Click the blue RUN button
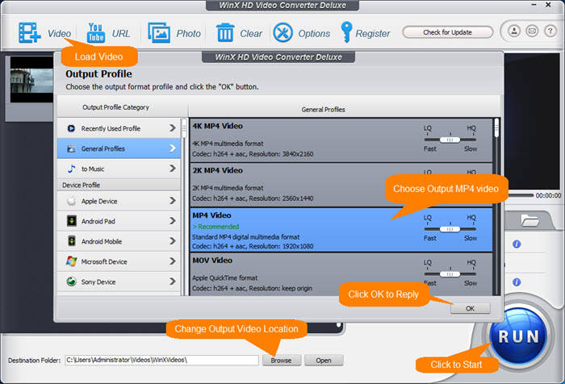Image resolution: width=565 pixels, height=384 pixels. [x=519, y=336]
